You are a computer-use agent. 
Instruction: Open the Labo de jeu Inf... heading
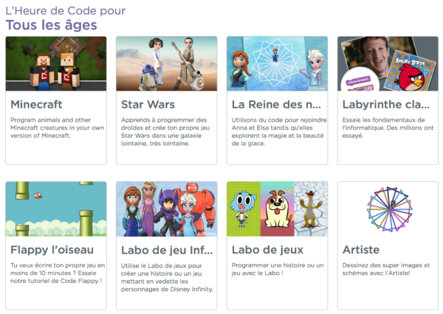click(x=167, y=250)
